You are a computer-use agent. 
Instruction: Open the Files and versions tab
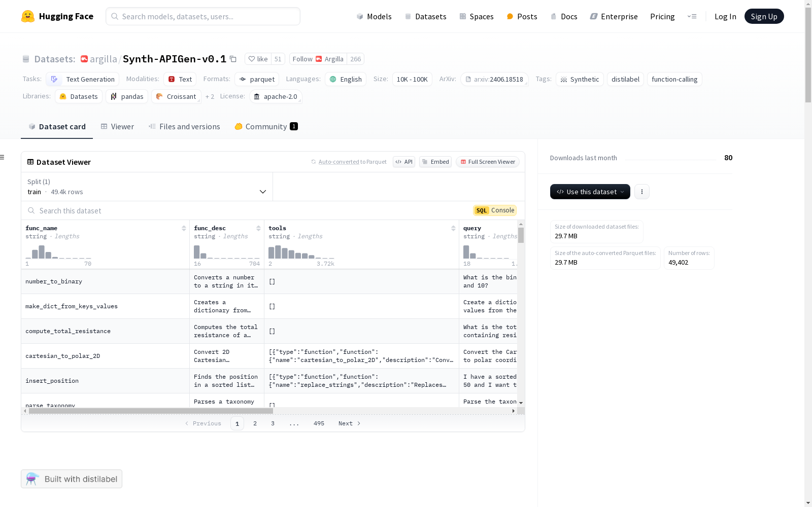coord(184,127)
